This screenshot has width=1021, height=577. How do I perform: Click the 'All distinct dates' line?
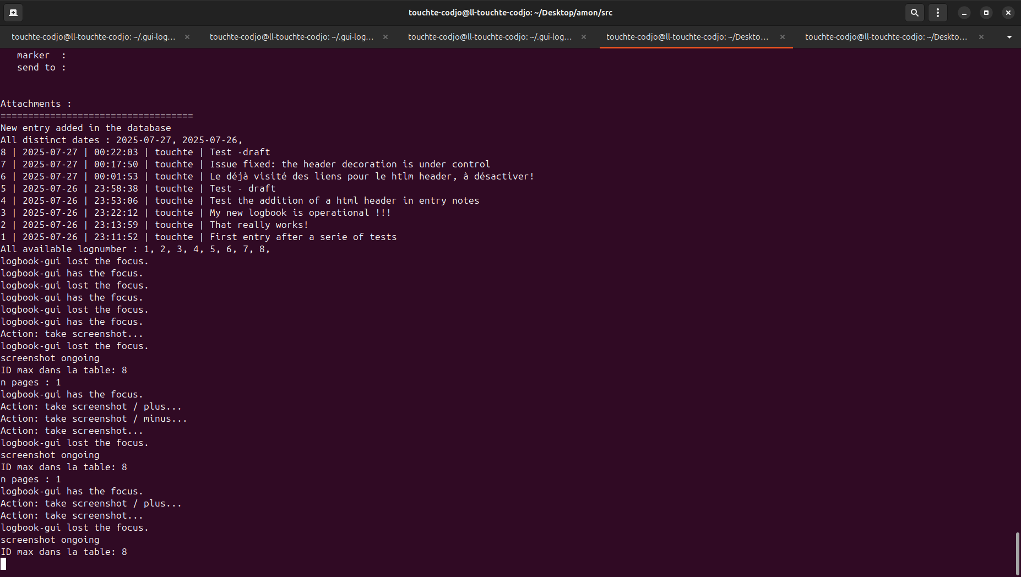point(122,140)
